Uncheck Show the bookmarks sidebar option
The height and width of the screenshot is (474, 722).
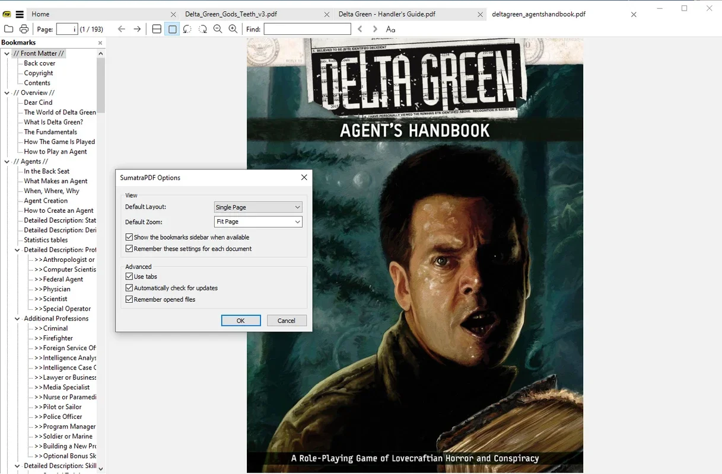click(129, 237)
